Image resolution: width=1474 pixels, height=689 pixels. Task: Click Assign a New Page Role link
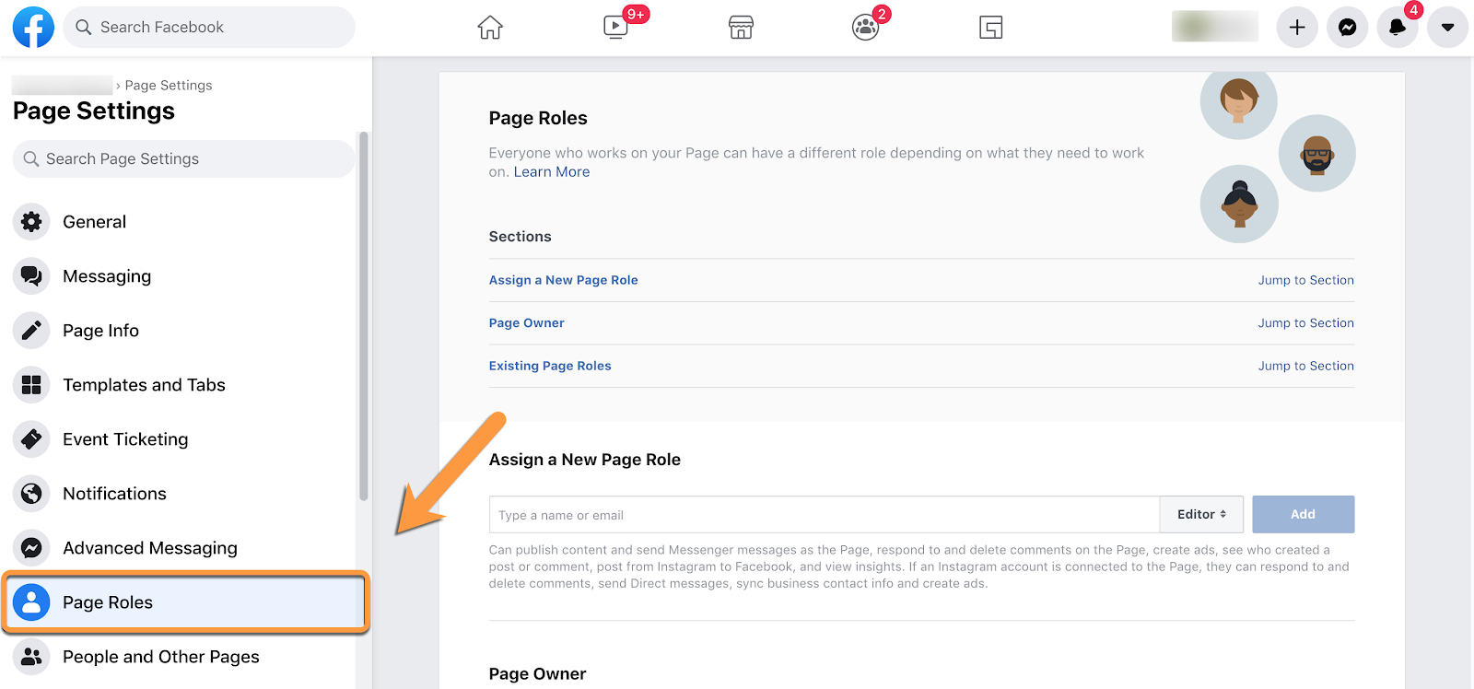tap(563, 280)
